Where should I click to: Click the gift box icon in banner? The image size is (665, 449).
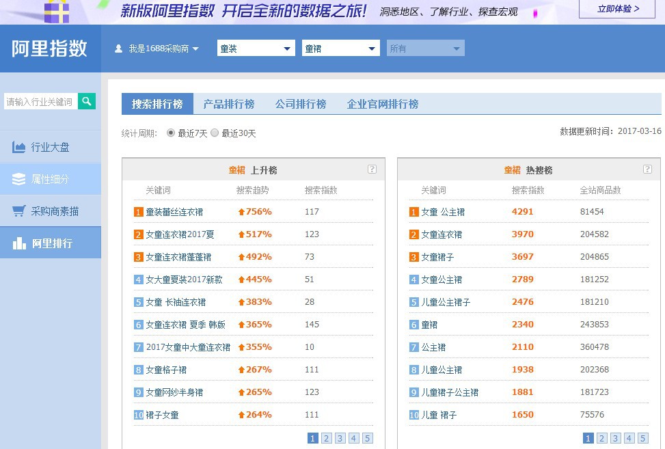click(57, 12)
